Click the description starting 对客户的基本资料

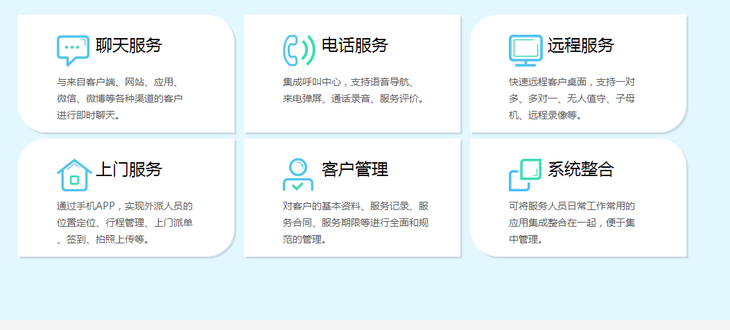(x=356, y=223)
